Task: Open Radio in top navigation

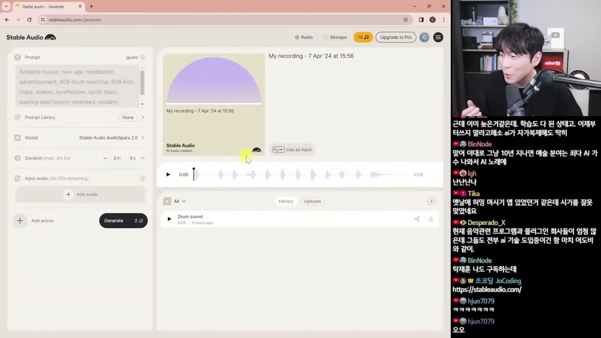Action: coord(304,38)
